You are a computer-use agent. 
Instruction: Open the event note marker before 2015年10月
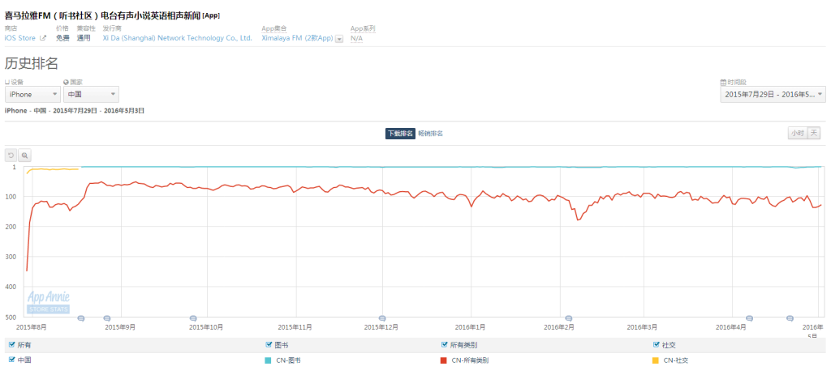tap(193, 317)
